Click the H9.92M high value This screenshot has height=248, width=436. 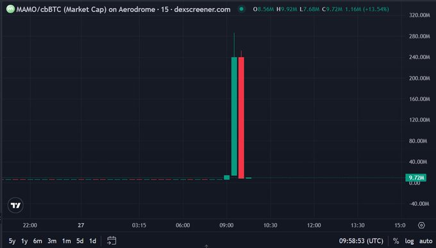[x=287, y=10]
